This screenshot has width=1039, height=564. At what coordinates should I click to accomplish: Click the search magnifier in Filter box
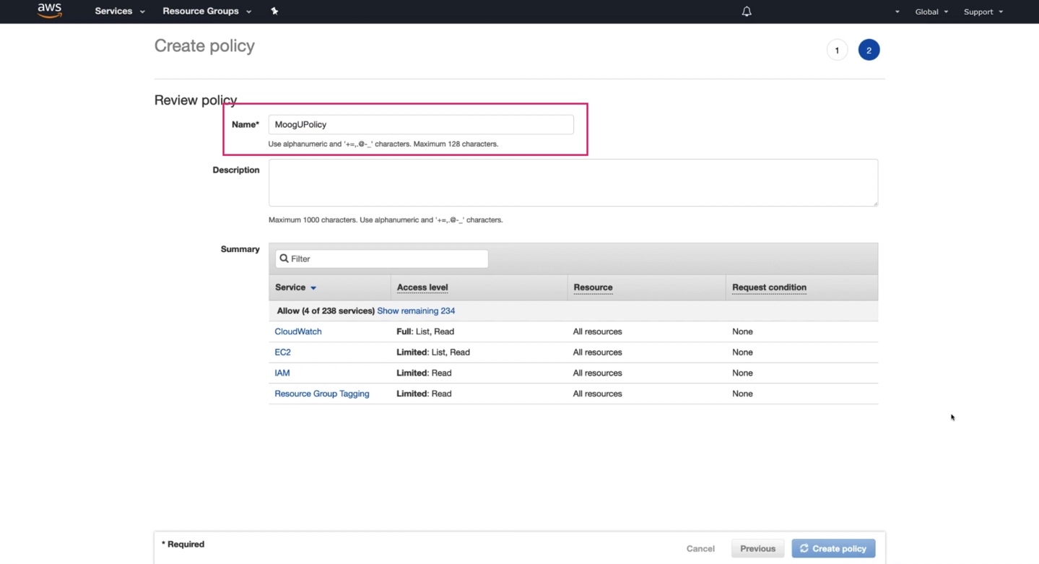(284, 259)
